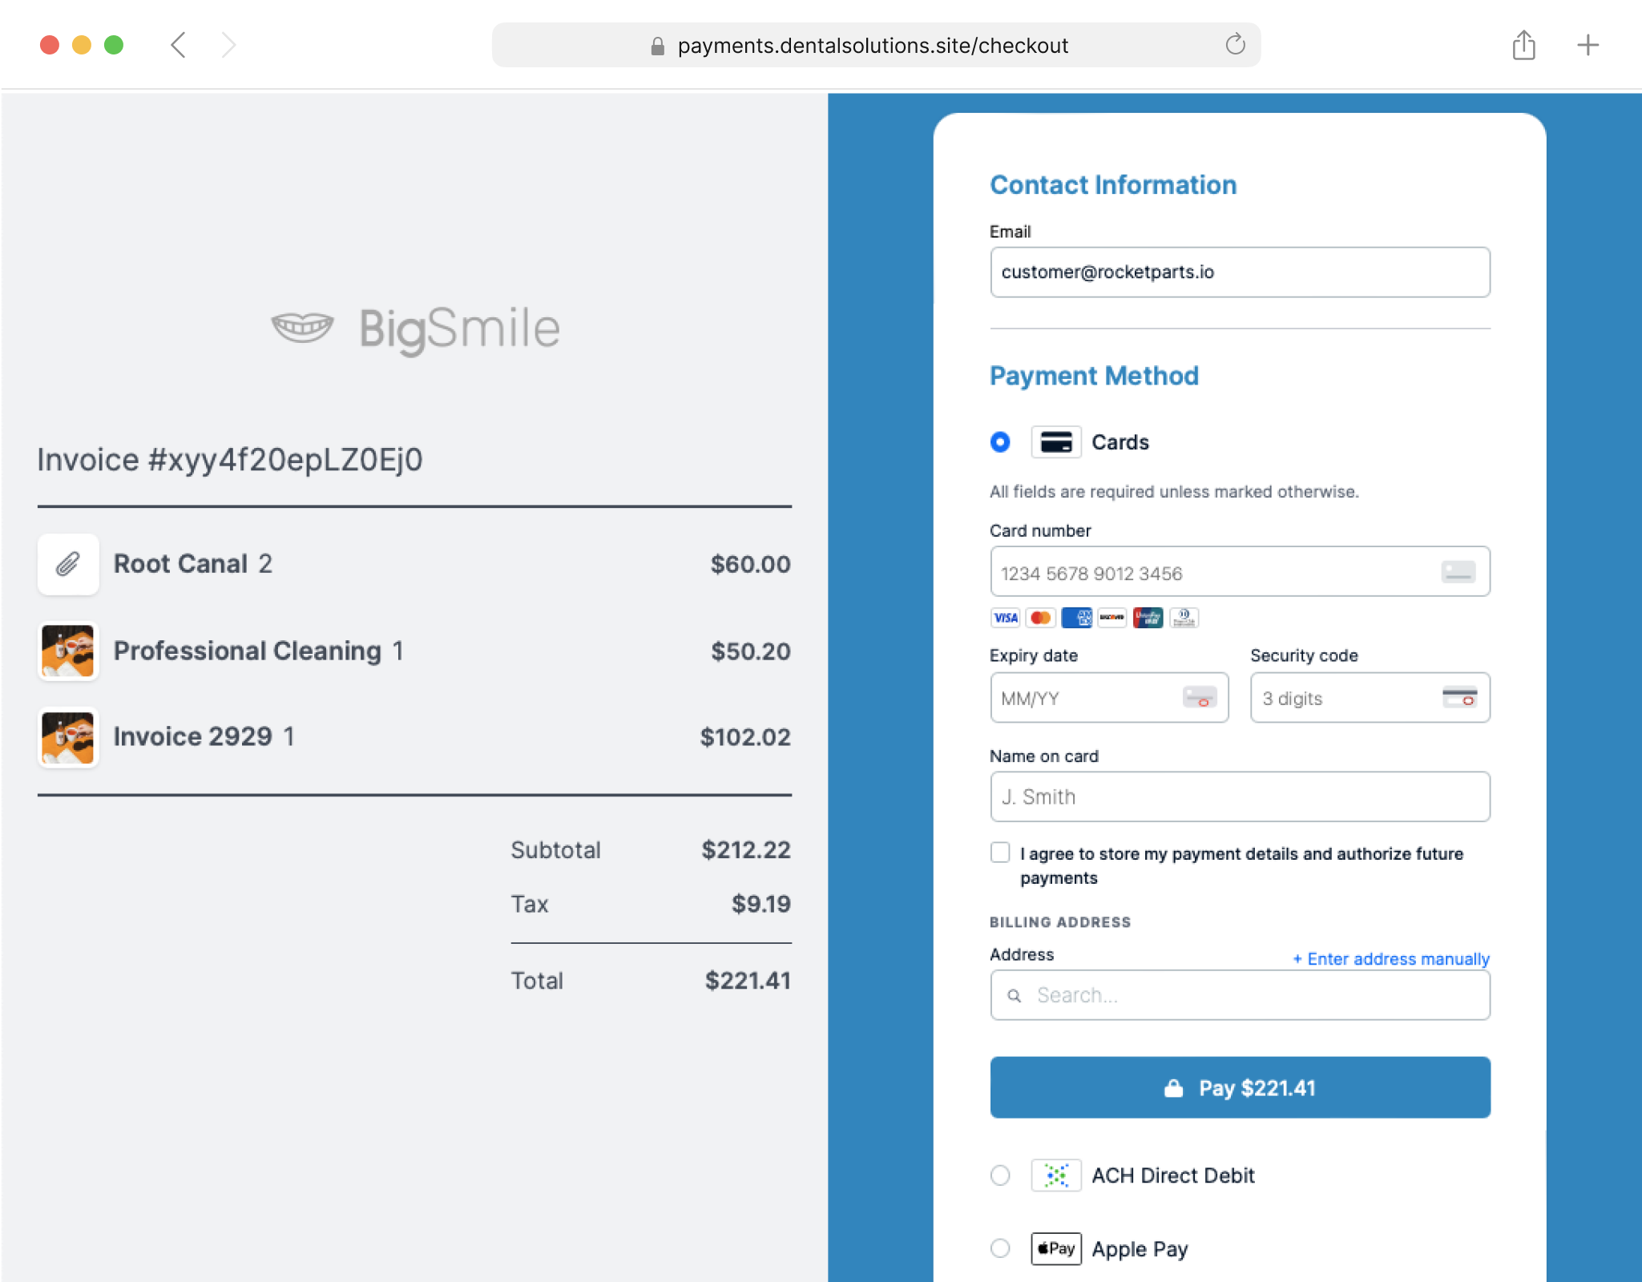Image resolution: width=1642 pixels, height=1282 pixels.
Task: Click the Apple Pay badge icon
Action: click(1055, 1248)
